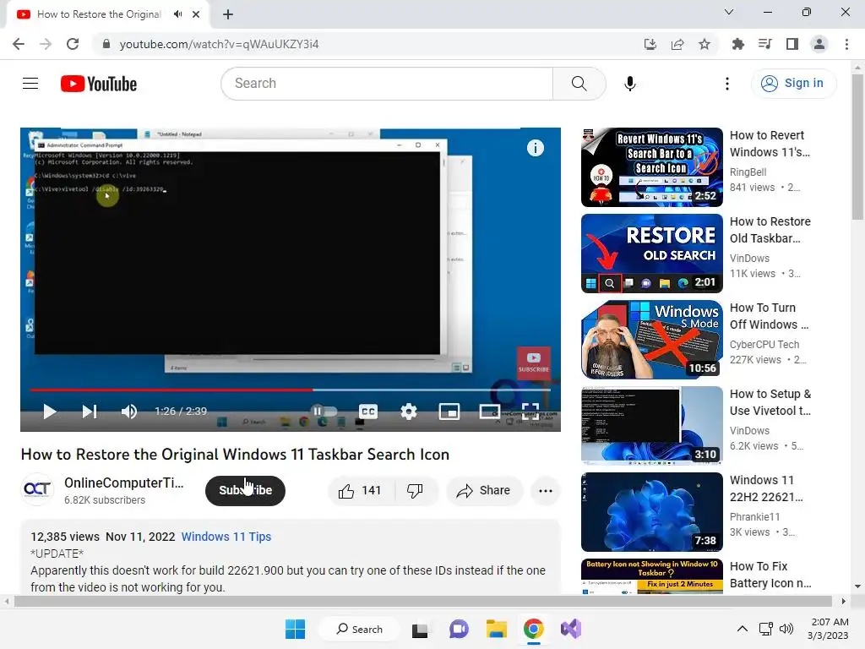The width and height of the screenshot is (865, 649).
Task: Open the tab search chevron
Action: coord(729,12)
